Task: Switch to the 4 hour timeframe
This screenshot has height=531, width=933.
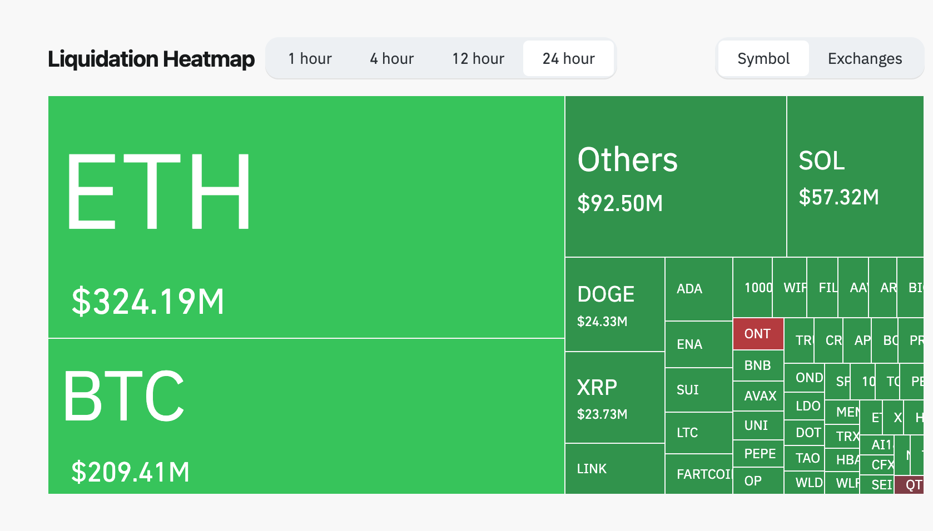Action: coord(391,58)
